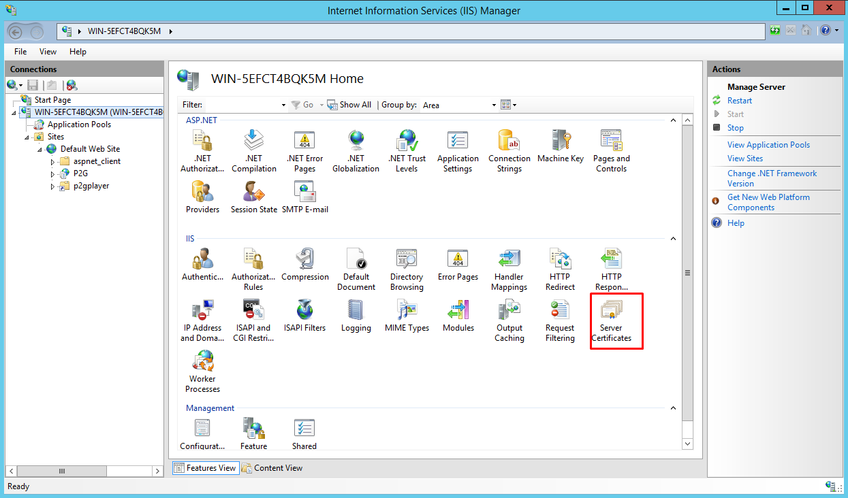Click Show All in filter bar
This screenshot has width=848, height=498.
coord(349,105)
